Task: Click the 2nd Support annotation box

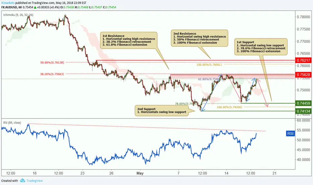Action: click(x=162, y=110)
